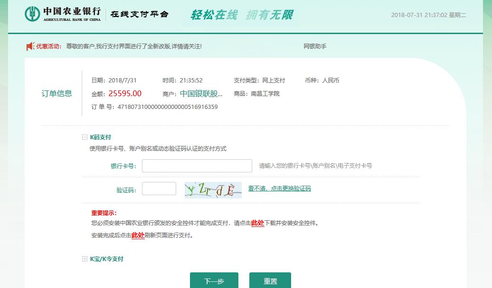Image resolution: width=492 pixels, height=288 pixels.
Task: Expand the K宝/K令支付 section
Action: click(x=85, y=259)
